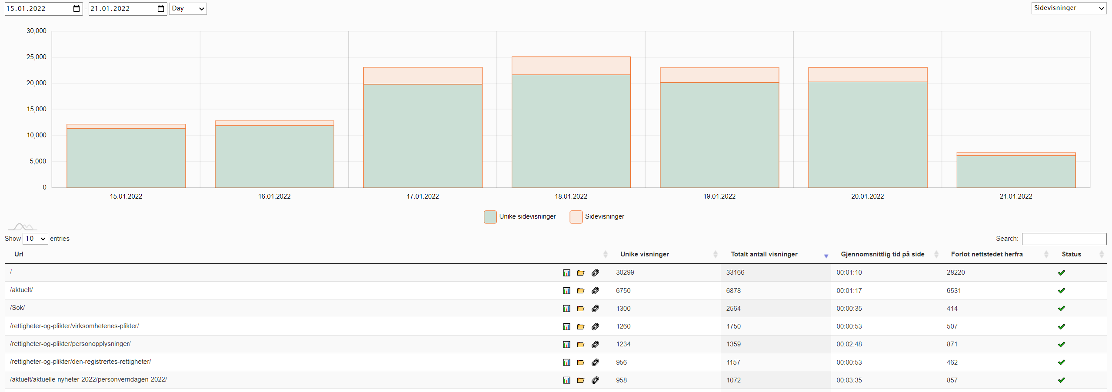The width and height of the screenshot is (1112, 392).
Task: Toggle the pink Sidevisninger legend swatch
Action: (576, 217)
